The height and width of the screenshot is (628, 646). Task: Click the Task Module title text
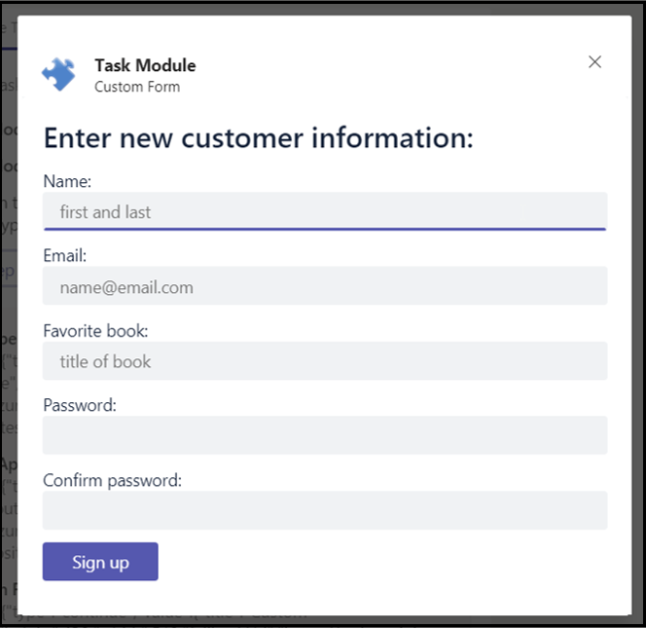[145, 65]
